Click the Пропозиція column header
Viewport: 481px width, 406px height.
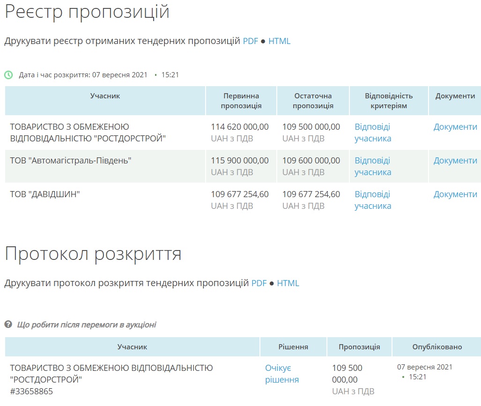[x=359, y=347]
